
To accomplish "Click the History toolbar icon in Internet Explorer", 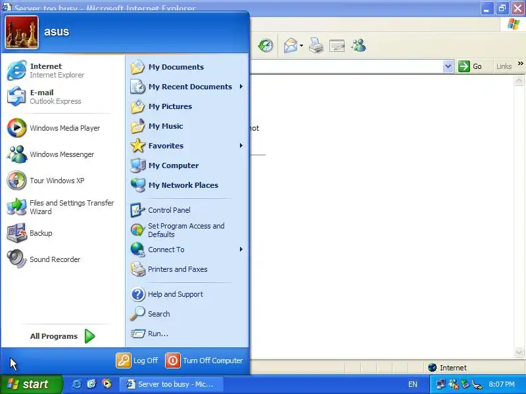I will pos(266,45).
